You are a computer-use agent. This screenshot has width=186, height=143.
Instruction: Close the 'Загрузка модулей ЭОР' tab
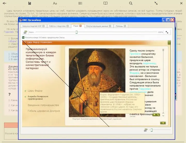[x=43, y=26]
